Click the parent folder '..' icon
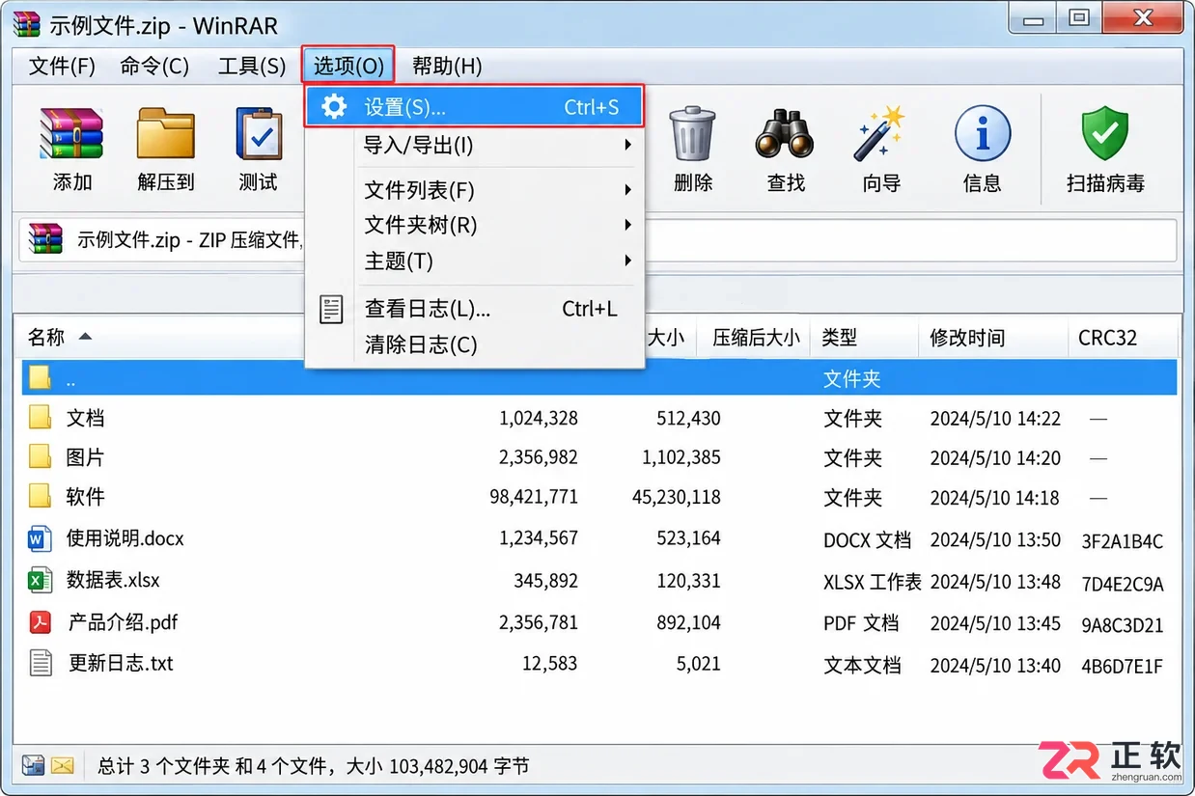Viewport: 1195px width, 796px height. click(x=40, y=377)
